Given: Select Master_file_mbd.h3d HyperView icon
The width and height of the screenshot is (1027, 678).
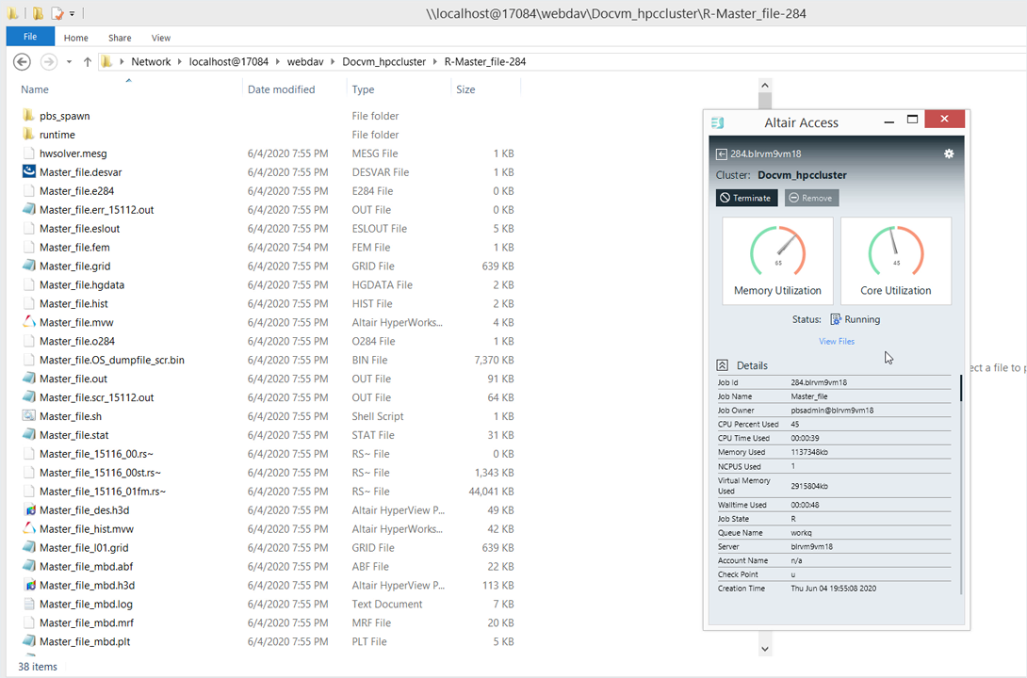Looking at the screenshot, I should [29, 585].
